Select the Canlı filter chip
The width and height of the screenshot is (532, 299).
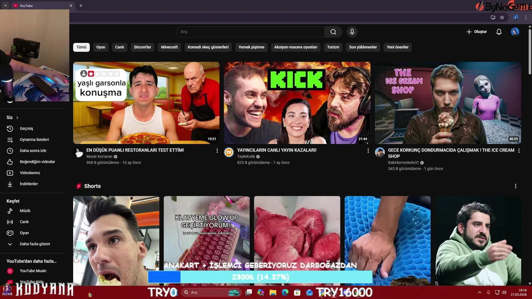pos(120,47)
